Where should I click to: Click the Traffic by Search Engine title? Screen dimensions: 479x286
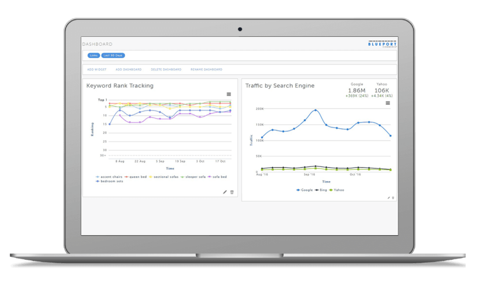280,85
